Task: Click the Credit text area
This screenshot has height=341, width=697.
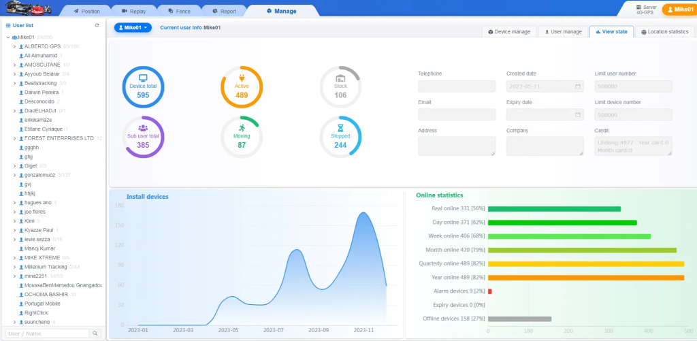Action: (x=633, y=146)
